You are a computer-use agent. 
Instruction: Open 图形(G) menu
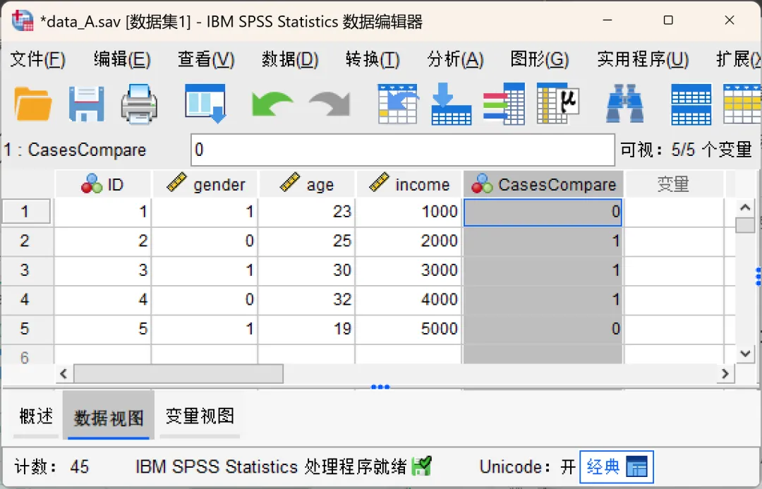pos(540,59)
